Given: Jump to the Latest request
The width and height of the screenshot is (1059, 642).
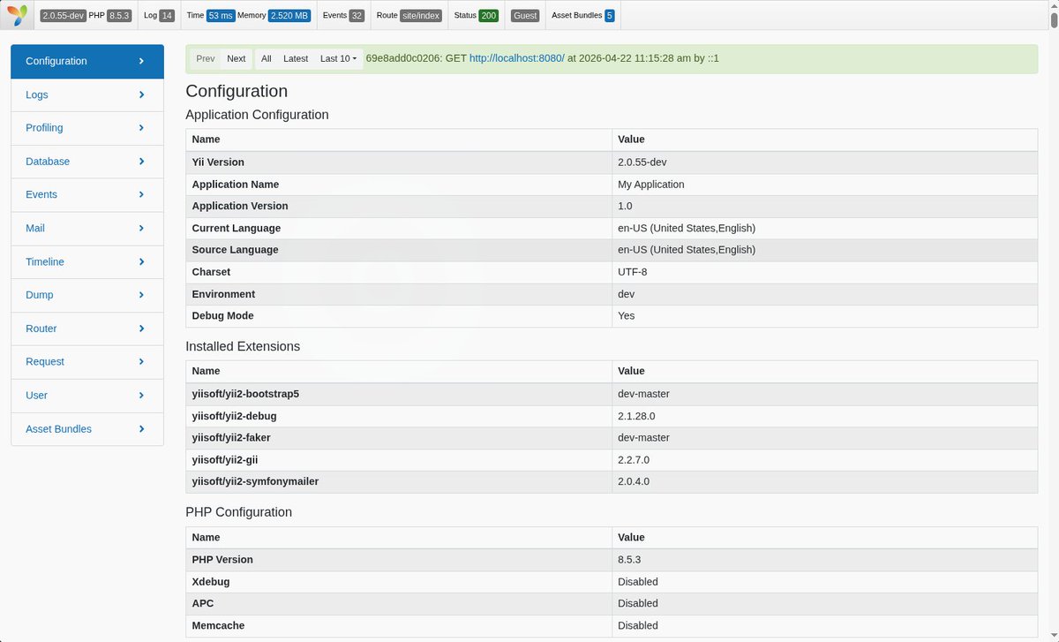Looking at the screenshot, I should [x=296, y=58].
